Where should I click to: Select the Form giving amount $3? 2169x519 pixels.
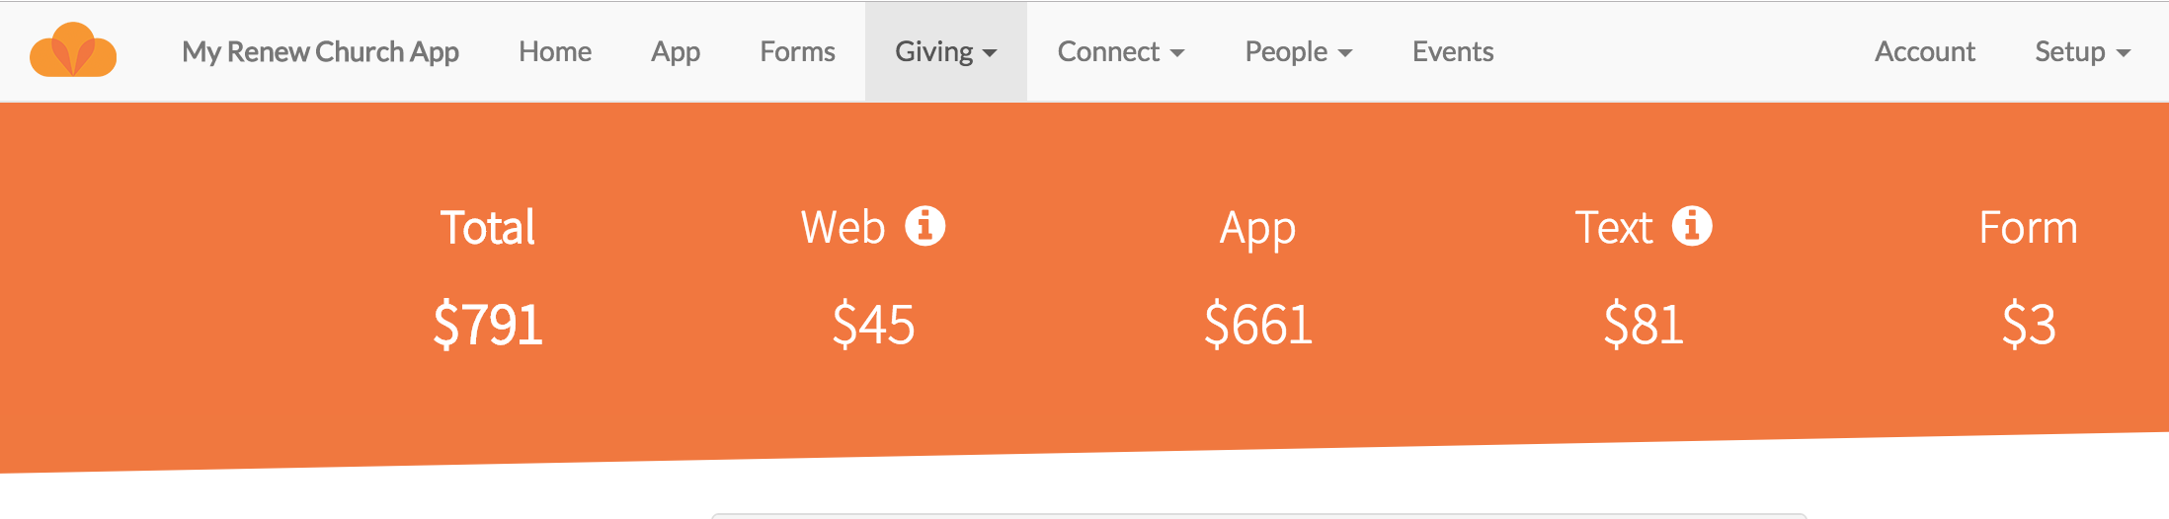pos(2029,325)
